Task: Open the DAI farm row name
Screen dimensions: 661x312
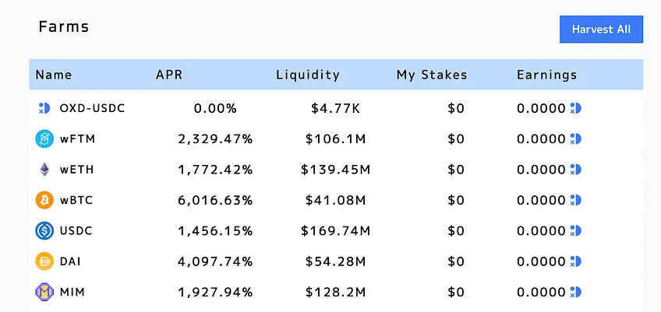Action: click(x=70, y=261)
